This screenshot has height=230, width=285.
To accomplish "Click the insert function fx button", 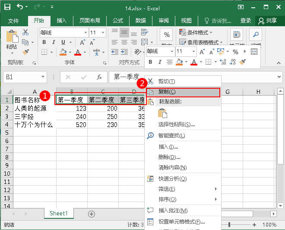I will 99,77.
